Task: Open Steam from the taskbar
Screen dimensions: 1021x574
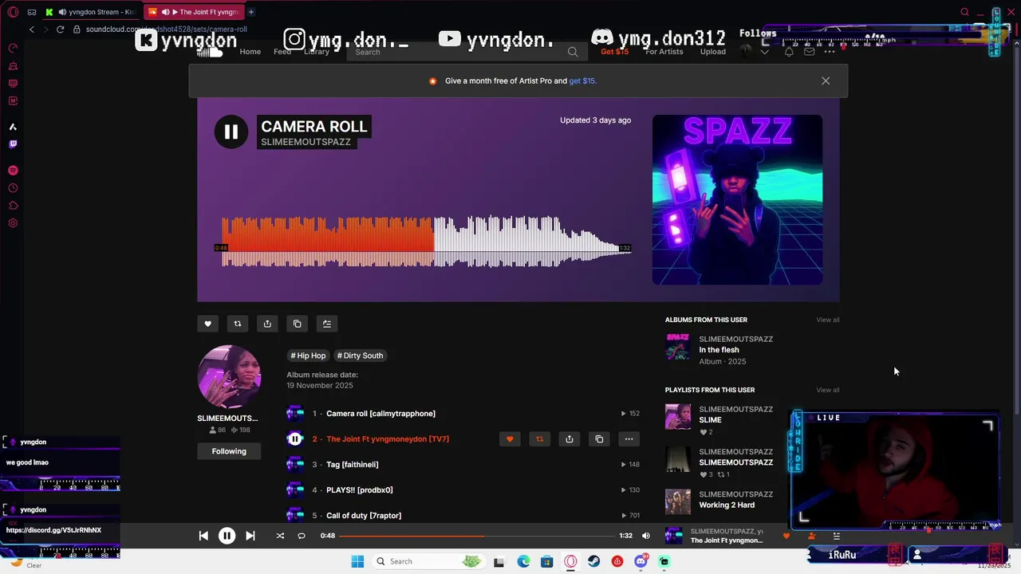Action: click(x=593, y=561)
